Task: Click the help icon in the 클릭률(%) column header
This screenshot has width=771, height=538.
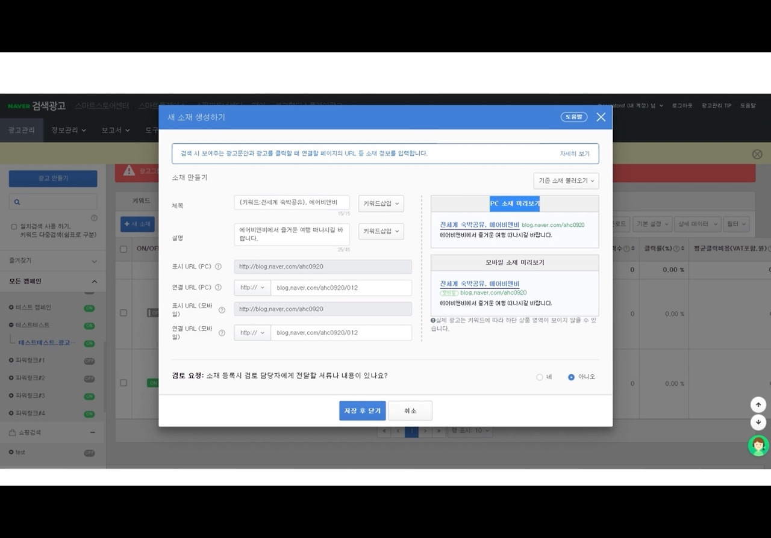Action: [676, 249]
